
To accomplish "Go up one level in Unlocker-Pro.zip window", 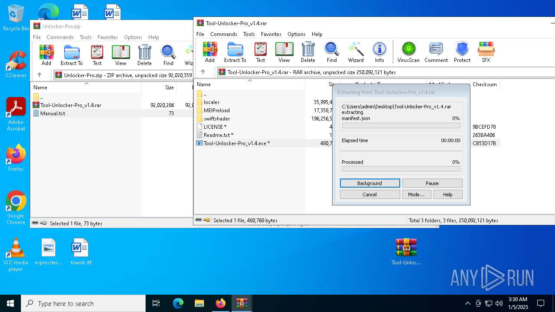I will click(x=39, y=75).
